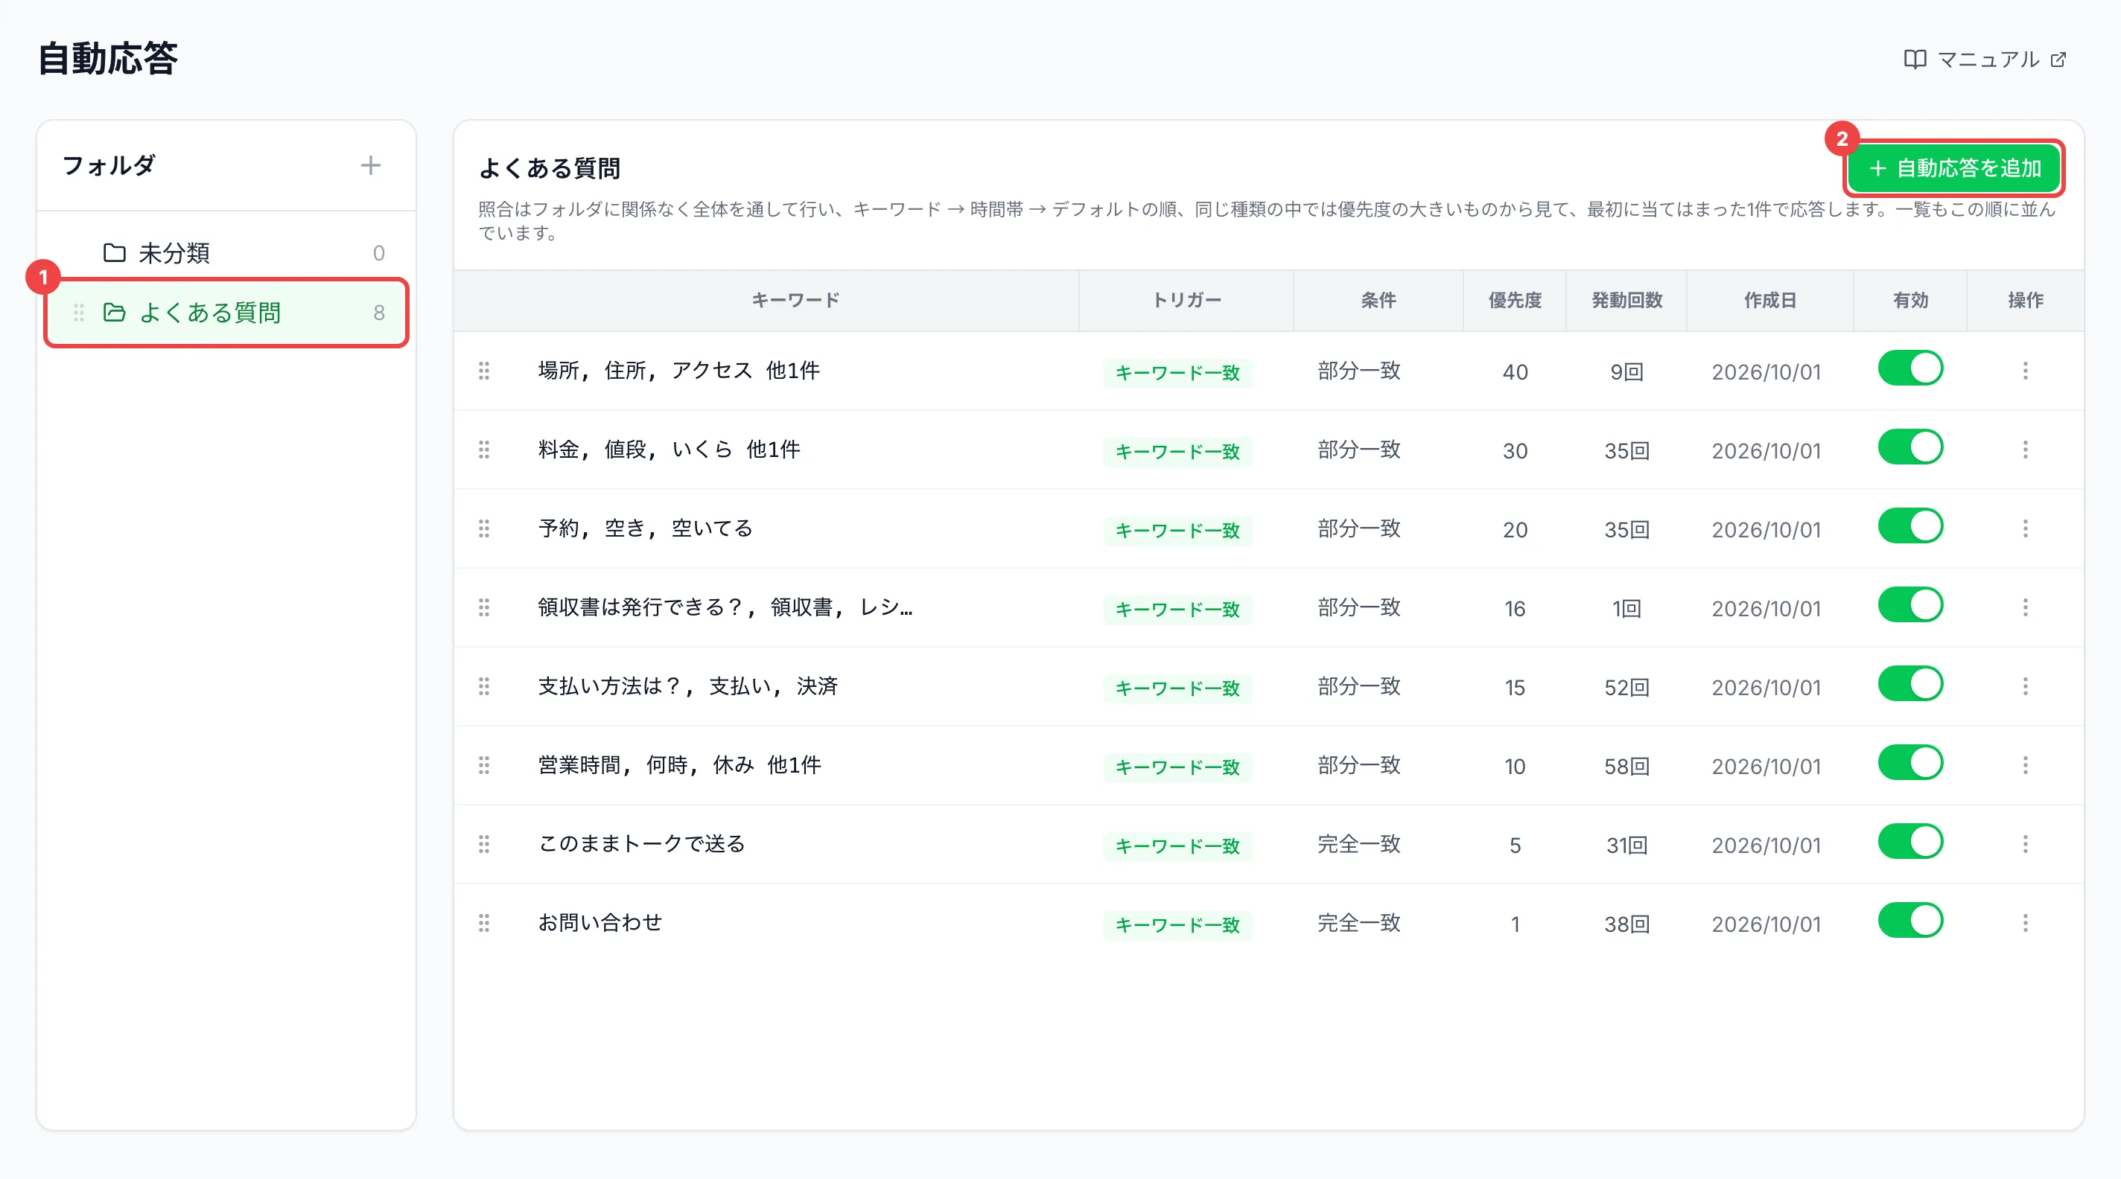2121x1179 pixels.
Task: Toggle off the 領収書 auto-reply
Action: pos(1910,606)
